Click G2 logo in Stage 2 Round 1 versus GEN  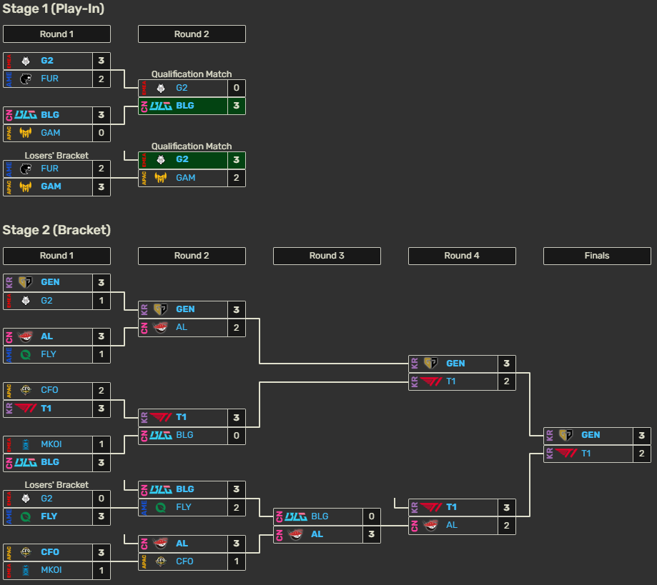[x=26, y=301]
